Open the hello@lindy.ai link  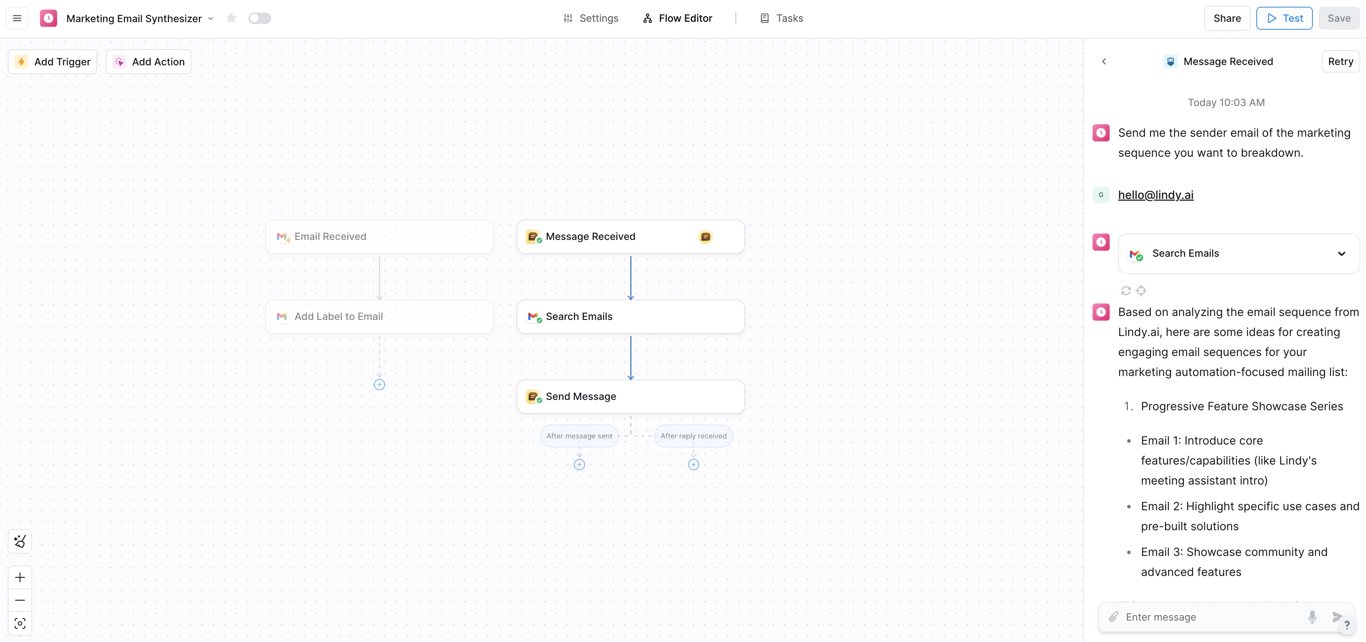[1155, 195]
